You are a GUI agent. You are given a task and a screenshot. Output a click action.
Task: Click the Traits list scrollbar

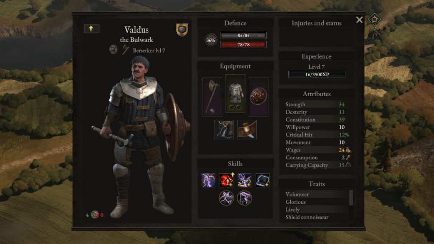(x=351, y=198)
